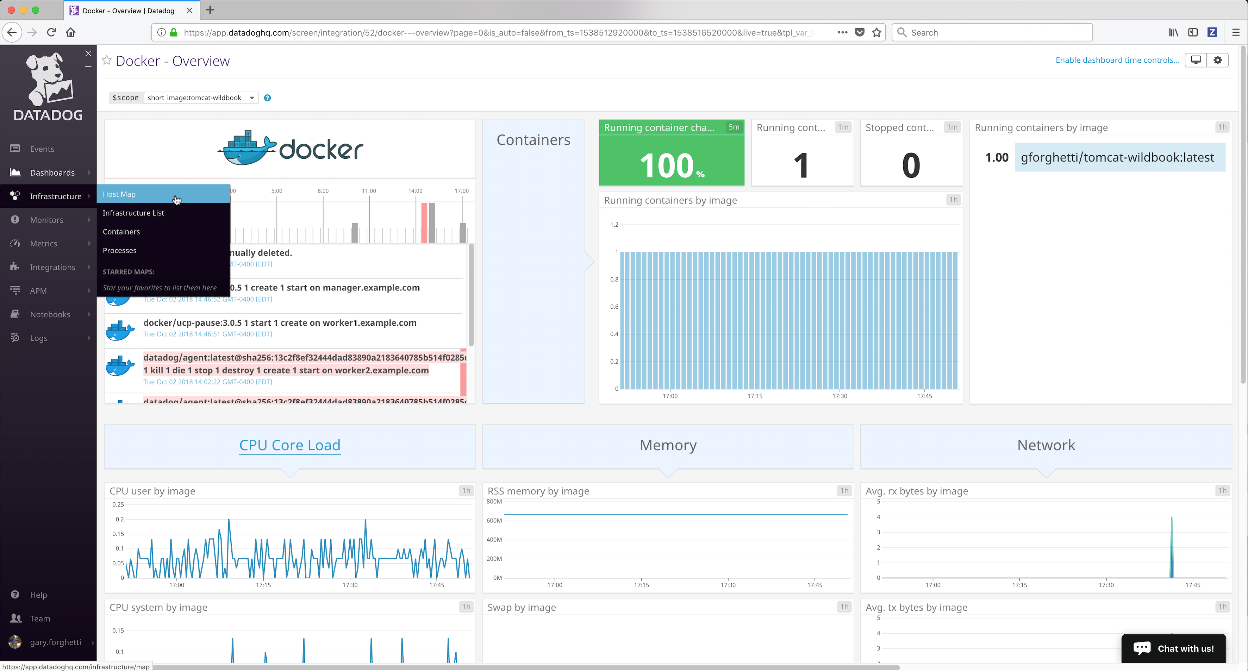This screenshot has height=671, width=1248.
Task: Open the dashboard settings gear
Action: click(x=1217, y=60)
